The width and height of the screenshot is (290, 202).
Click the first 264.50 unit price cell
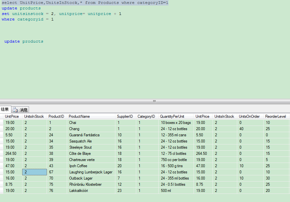(13, 154)
